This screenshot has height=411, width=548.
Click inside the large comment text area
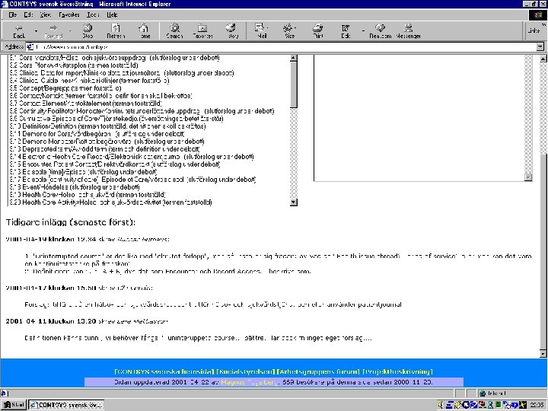(x=419, y=118)
